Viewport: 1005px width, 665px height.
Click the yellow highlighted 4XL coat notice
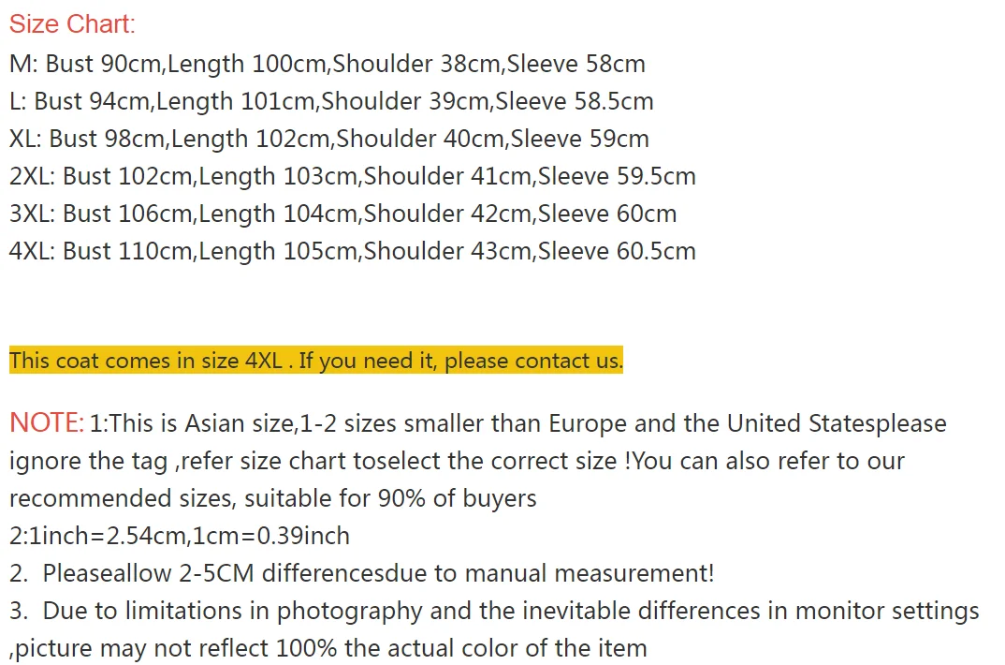coord(315,361)
